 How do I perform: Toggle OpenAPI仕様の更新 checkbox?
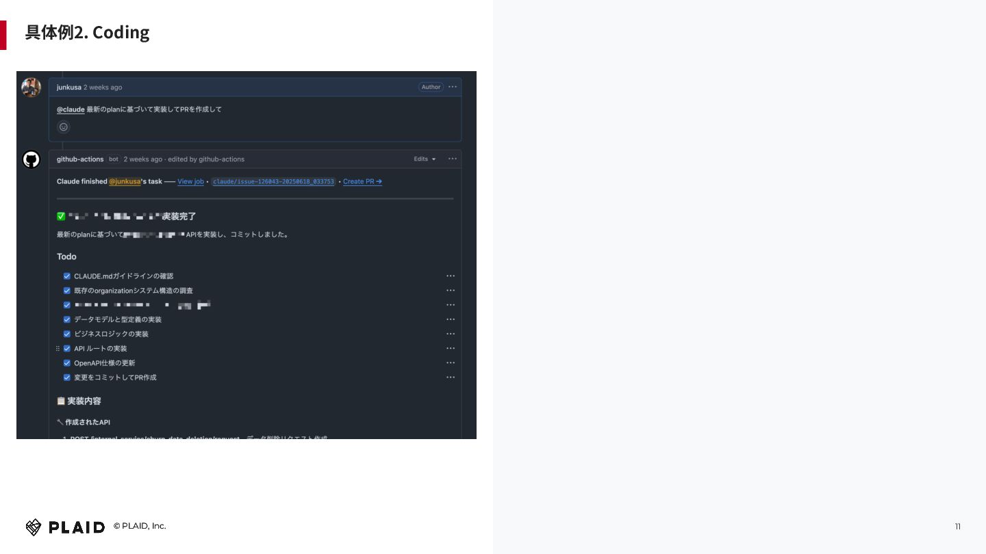coord(67,362)
